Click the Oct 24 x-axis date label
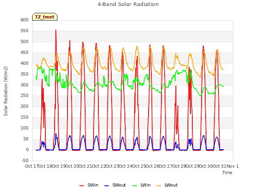Image resolution: width=257 pixels, height=193 pixels. click(x=126, y=166)
